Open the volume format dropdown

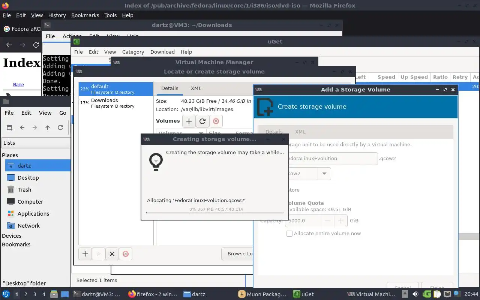pos(324,174)
